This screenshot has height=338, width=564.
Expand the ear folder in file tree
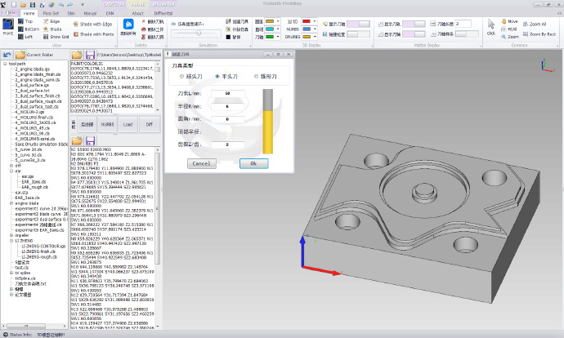(x=6, y=171)
